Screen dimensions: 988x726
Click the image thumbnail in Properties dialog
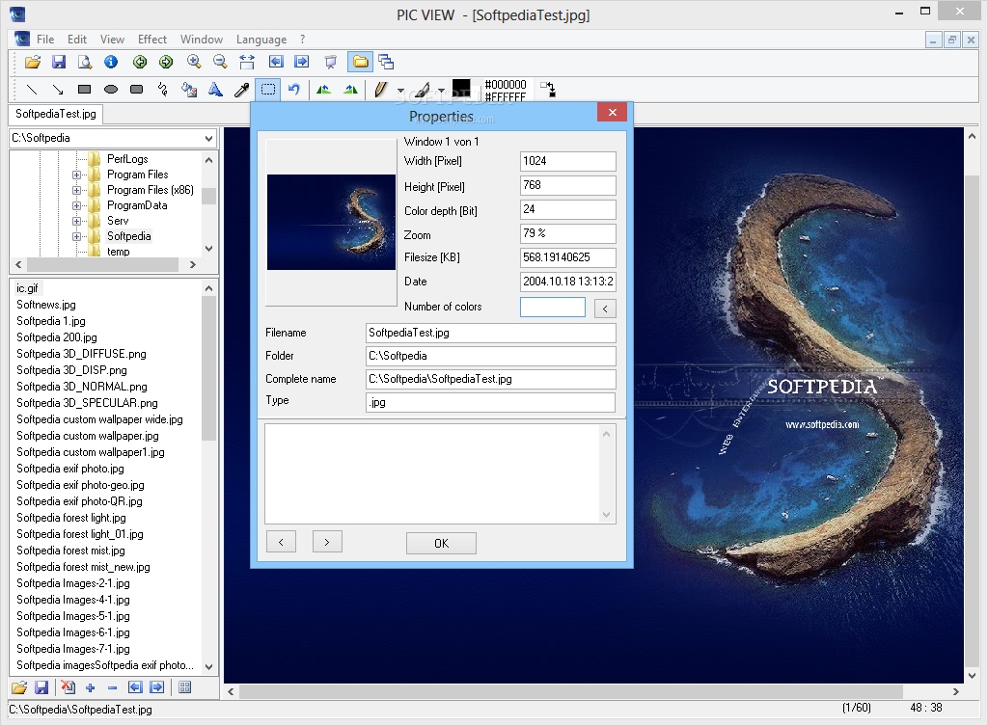click(332, 223)
